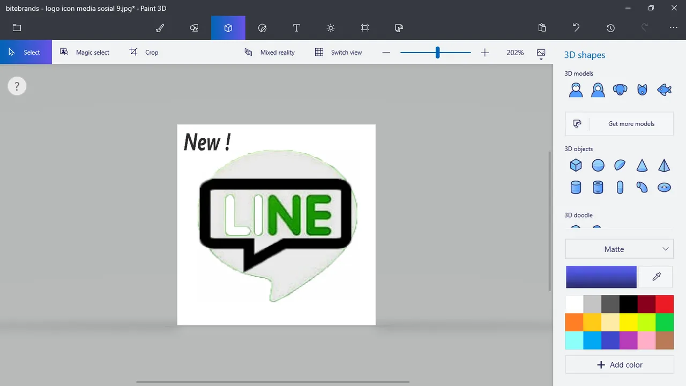Open the History panel
The image size is (686, 386).
pos(610,28)
